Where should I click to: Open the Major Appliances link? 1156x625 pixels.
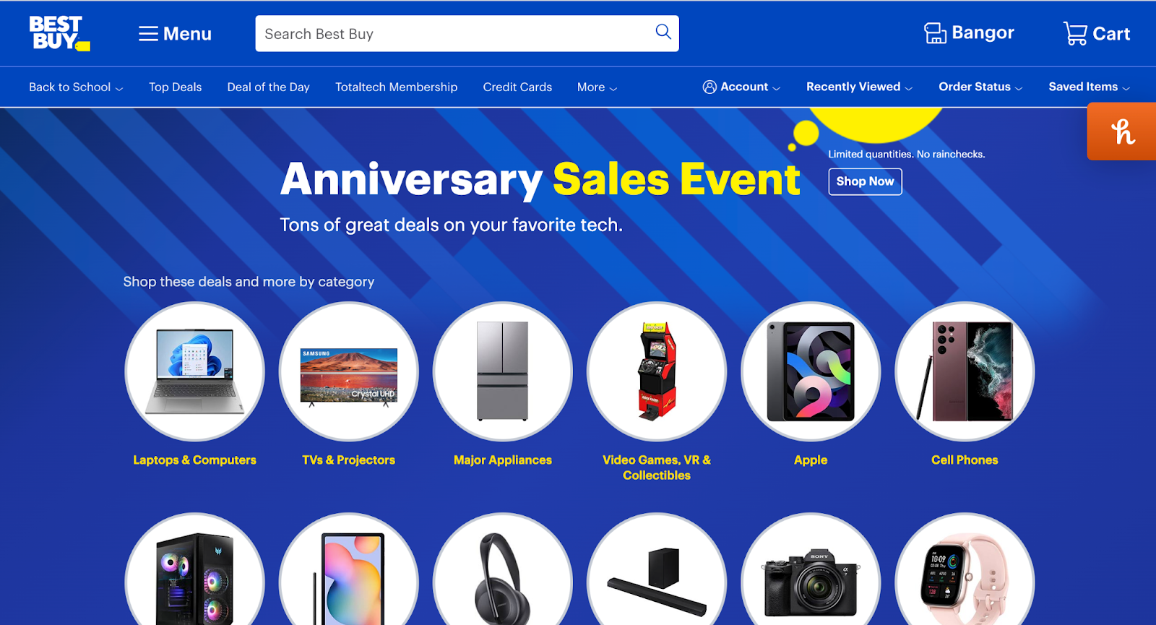[503, 460]
